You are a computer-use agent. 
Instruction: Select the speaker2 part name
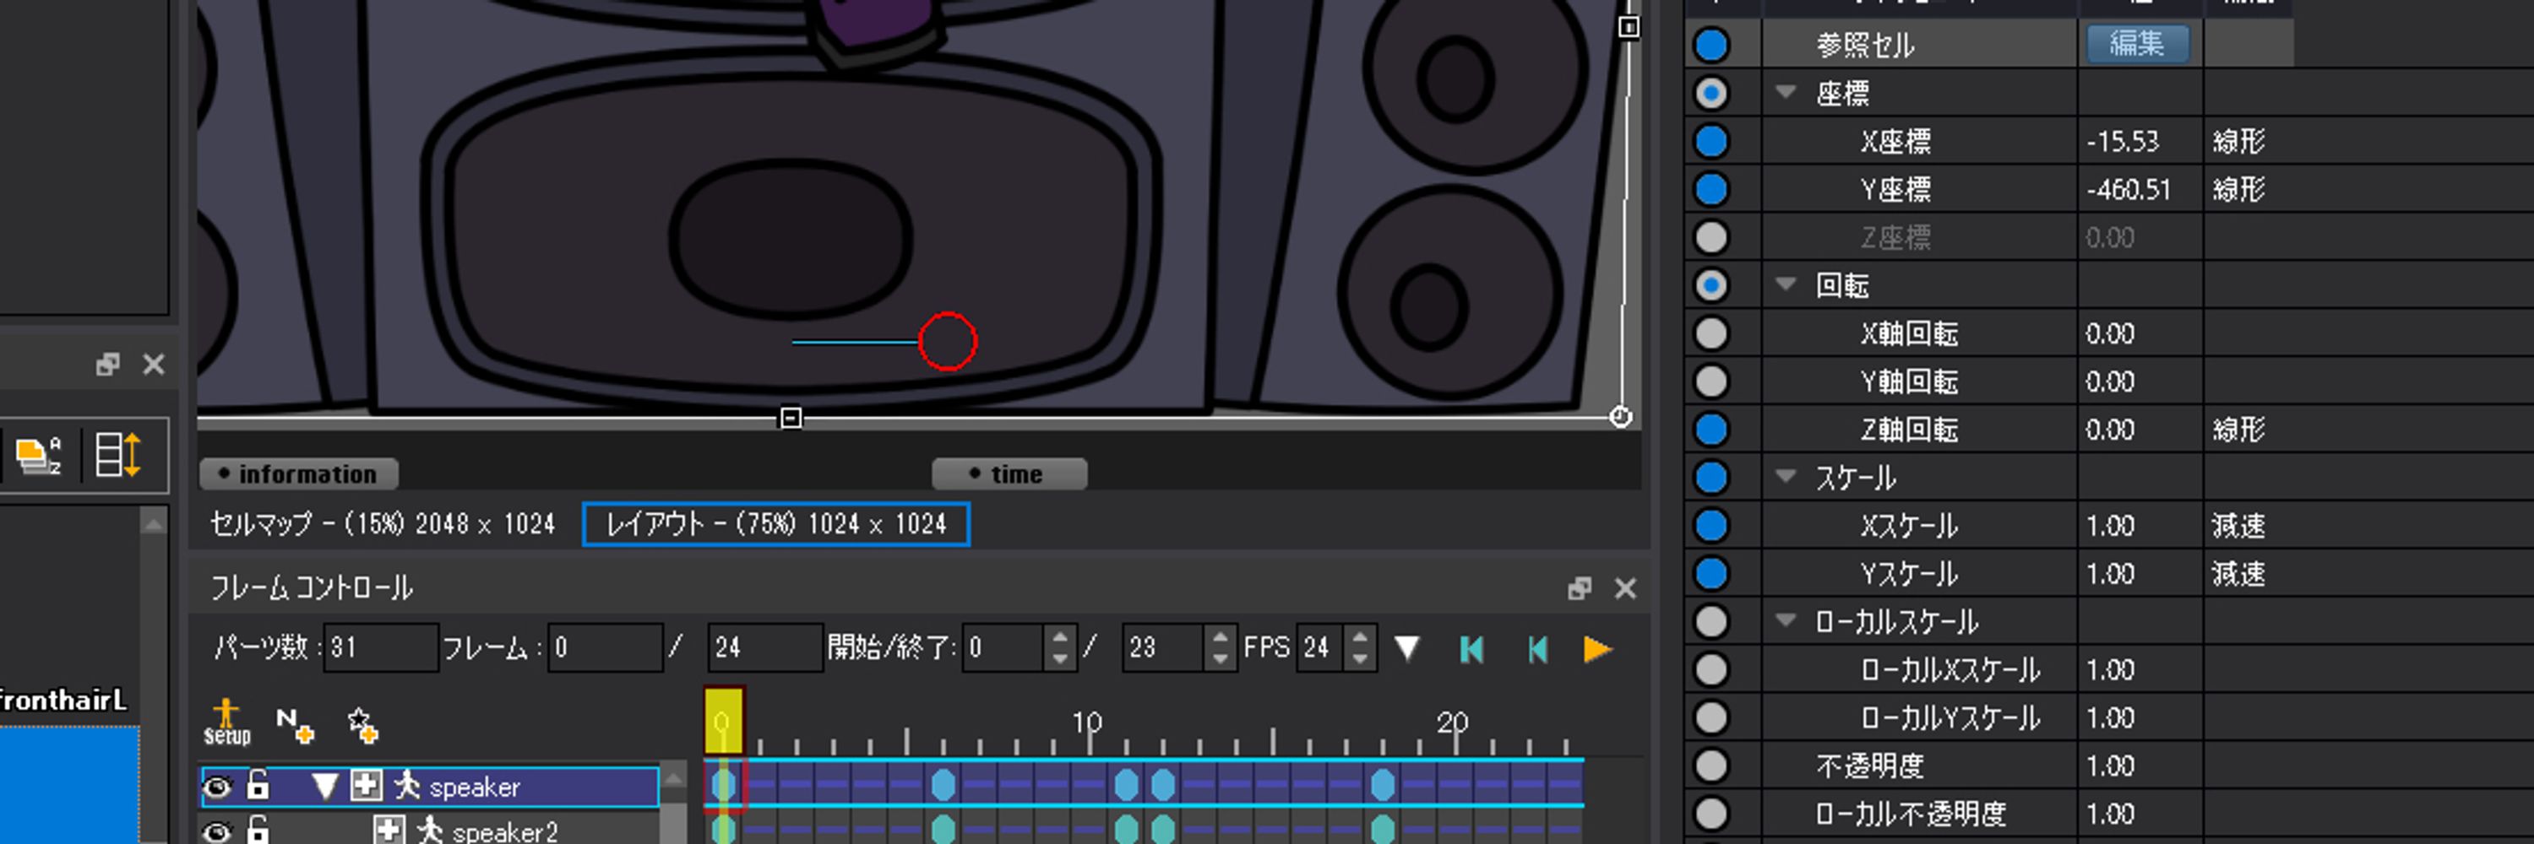pyautogui.click(x=504, y=832)
